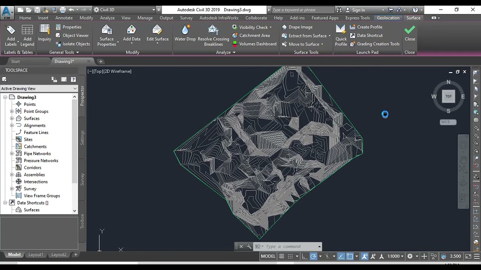Viewport: 481px width, 270px height.
Task: Click the Autodesk App Store cart icon
Action: coord(391,10)
